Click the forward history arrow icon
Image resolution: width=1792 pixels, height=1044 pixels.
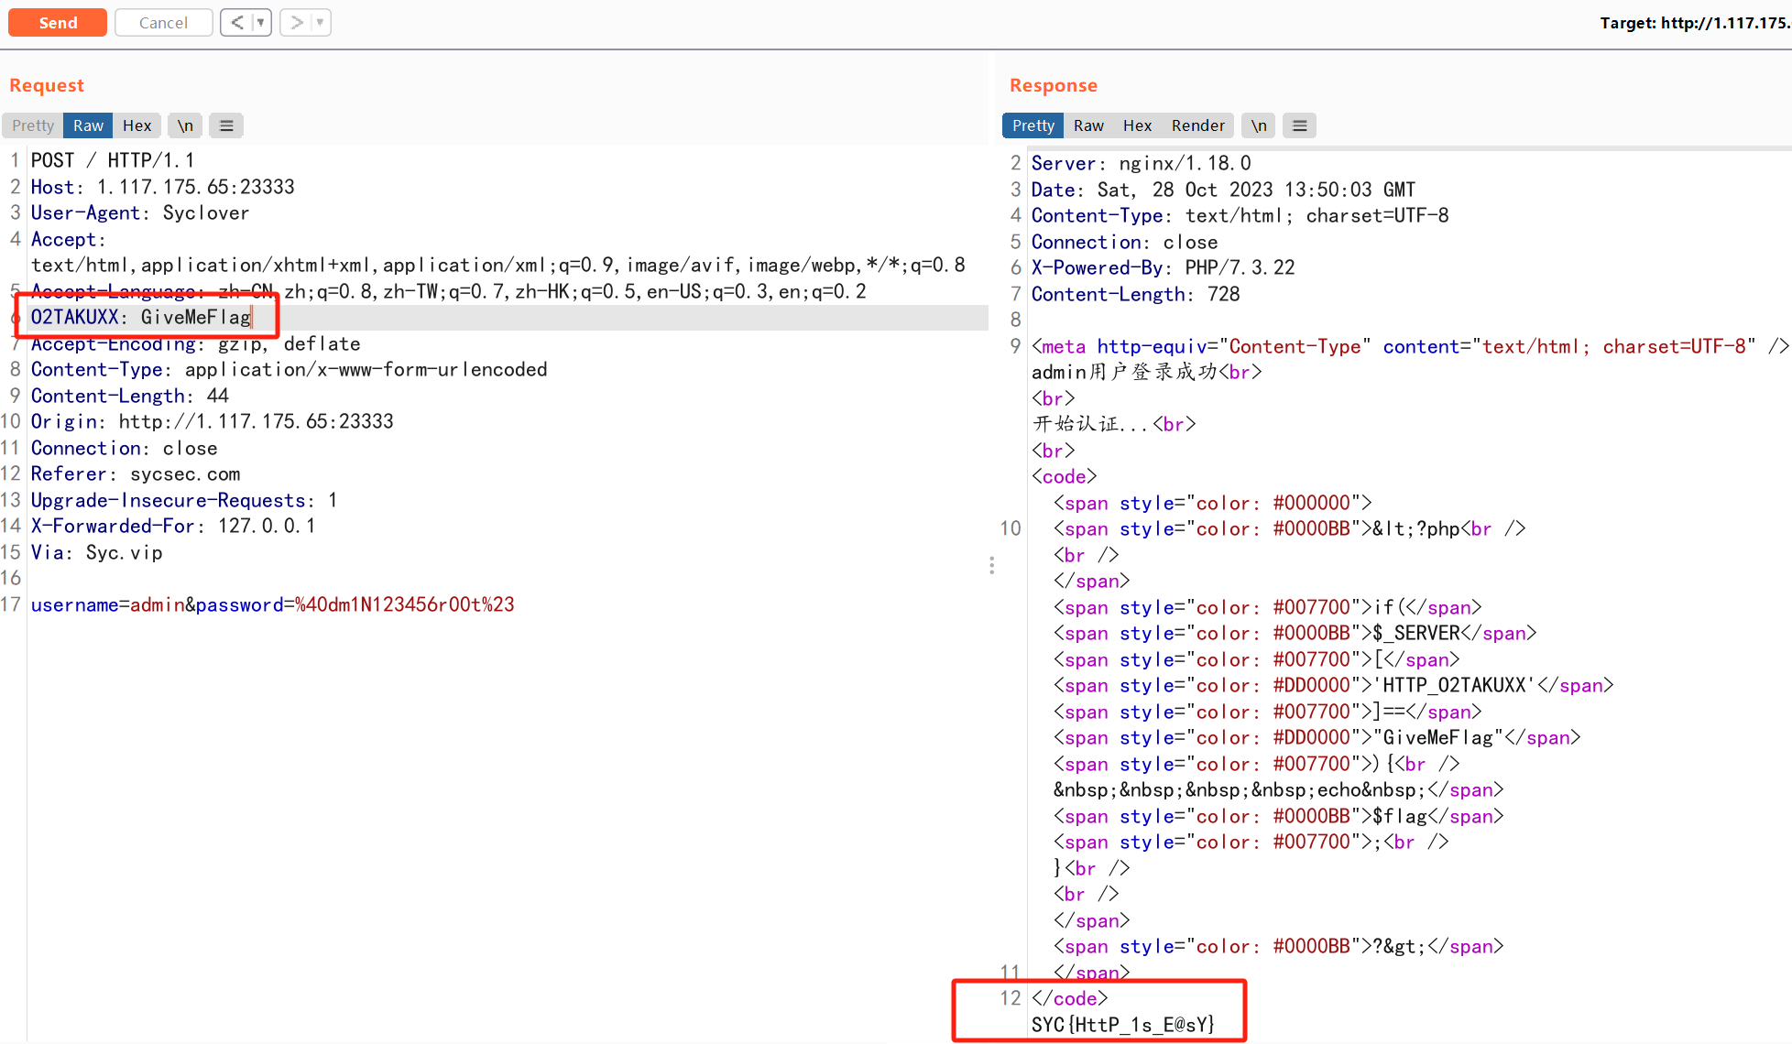point(296,22)
